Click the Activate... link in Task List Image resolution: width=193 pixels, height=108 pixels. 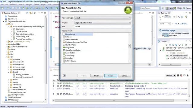coord(184,24)
